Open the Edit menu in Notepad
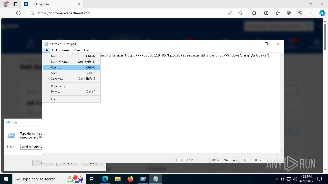This screenshot has height=184, width=328. 55,50
